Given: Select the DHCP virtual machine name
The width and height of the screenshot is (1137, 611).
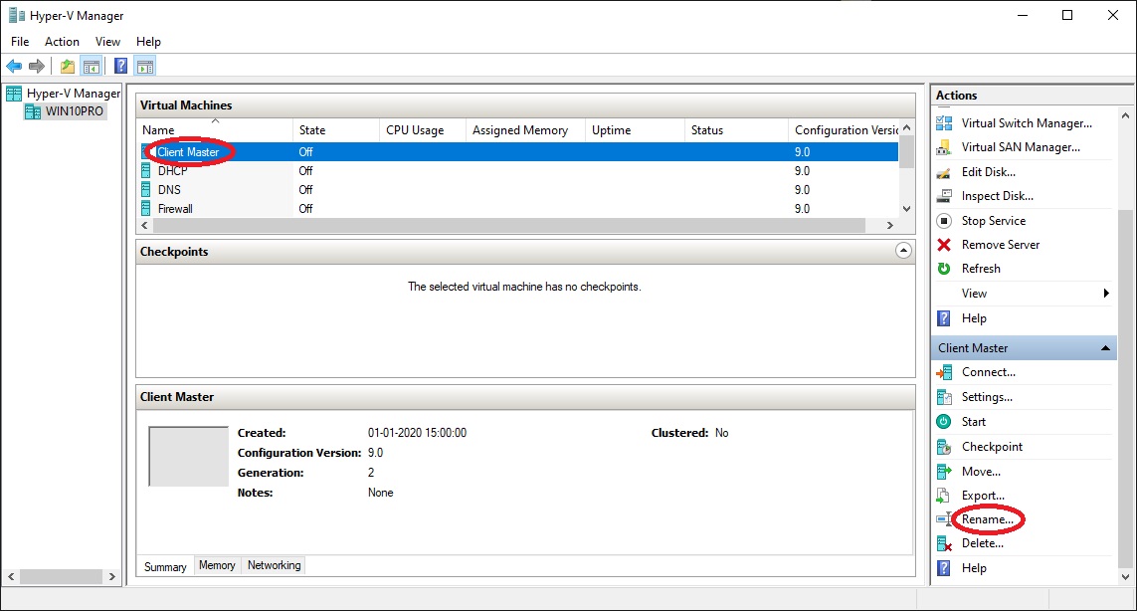Looking at the screenshot, I should [x=172, y=170].
